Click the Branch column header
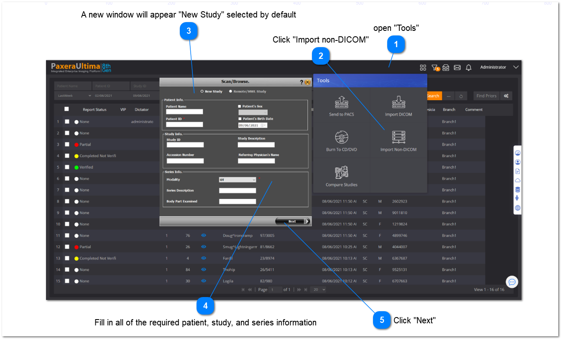This screenshot has width=562, height=340. click(449, 110)
